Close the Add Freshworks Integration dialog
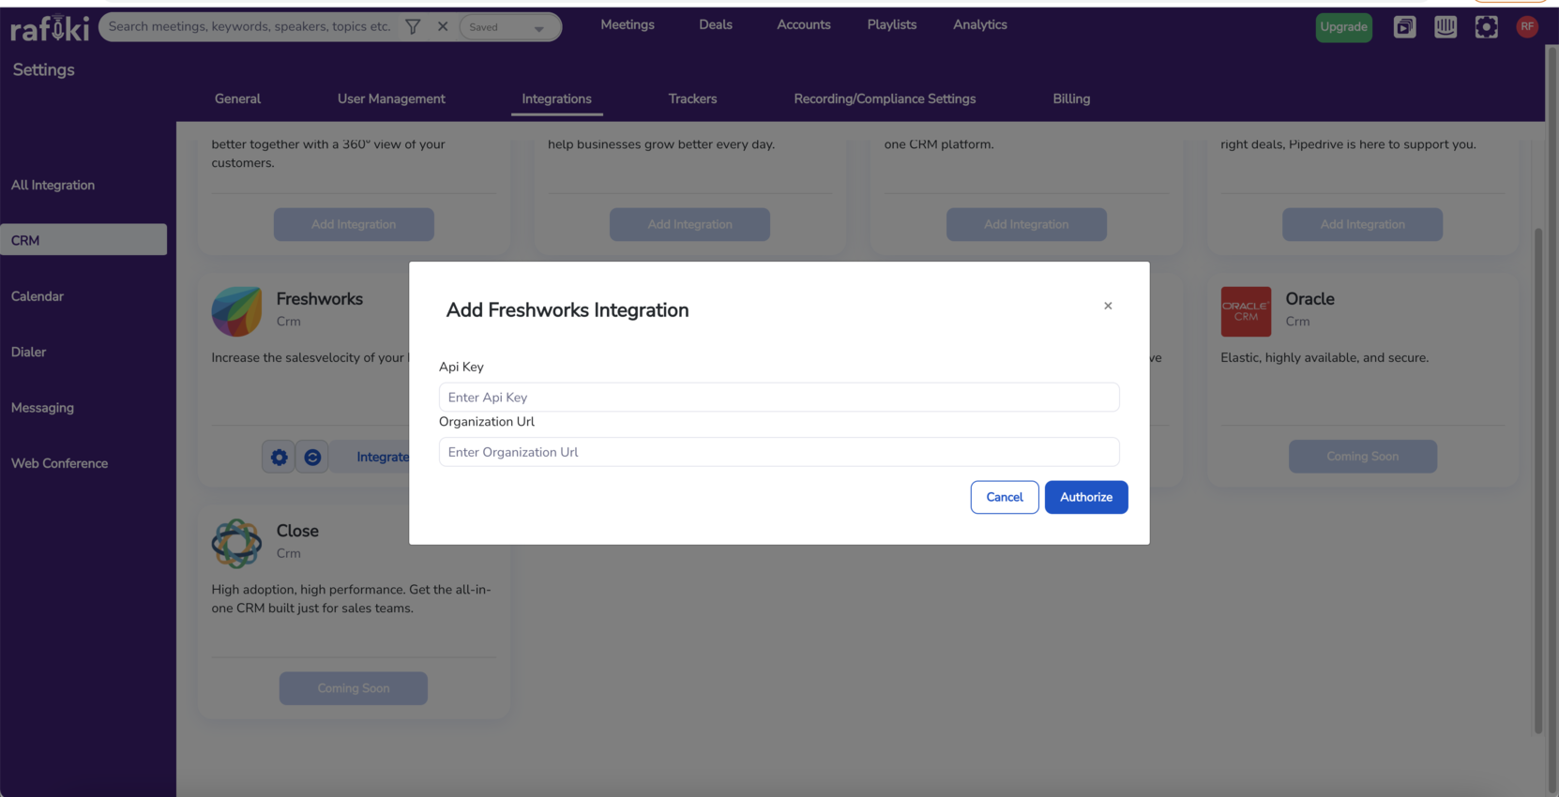This screenshot has width=1559, height=797. [1108, 306]
